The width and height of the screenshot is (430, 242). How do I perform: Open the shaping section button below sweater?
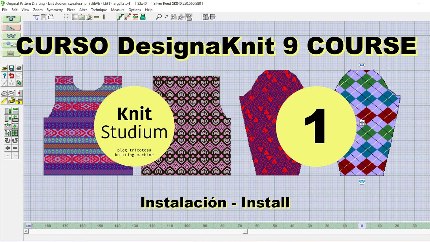(x=11, y=27)
